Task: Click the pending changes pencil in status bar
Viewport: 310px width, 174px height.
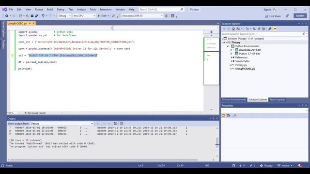Action: coord(252,165)
